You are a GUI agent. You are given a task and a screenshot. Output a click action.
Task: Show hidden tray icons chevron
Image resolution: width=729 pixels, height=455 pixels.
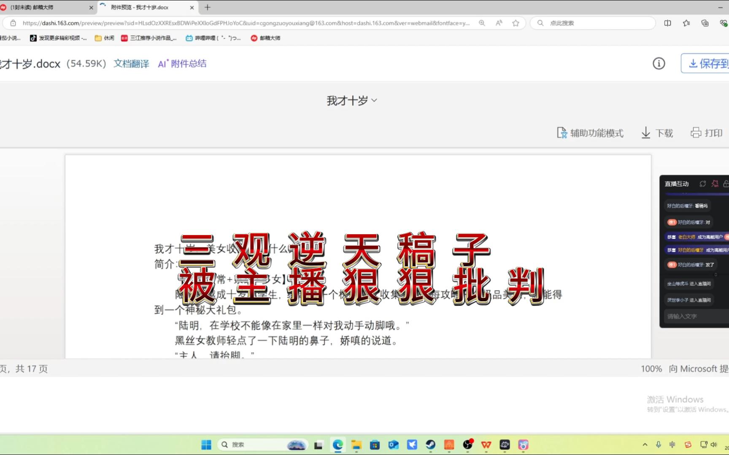tap(645, 444)
